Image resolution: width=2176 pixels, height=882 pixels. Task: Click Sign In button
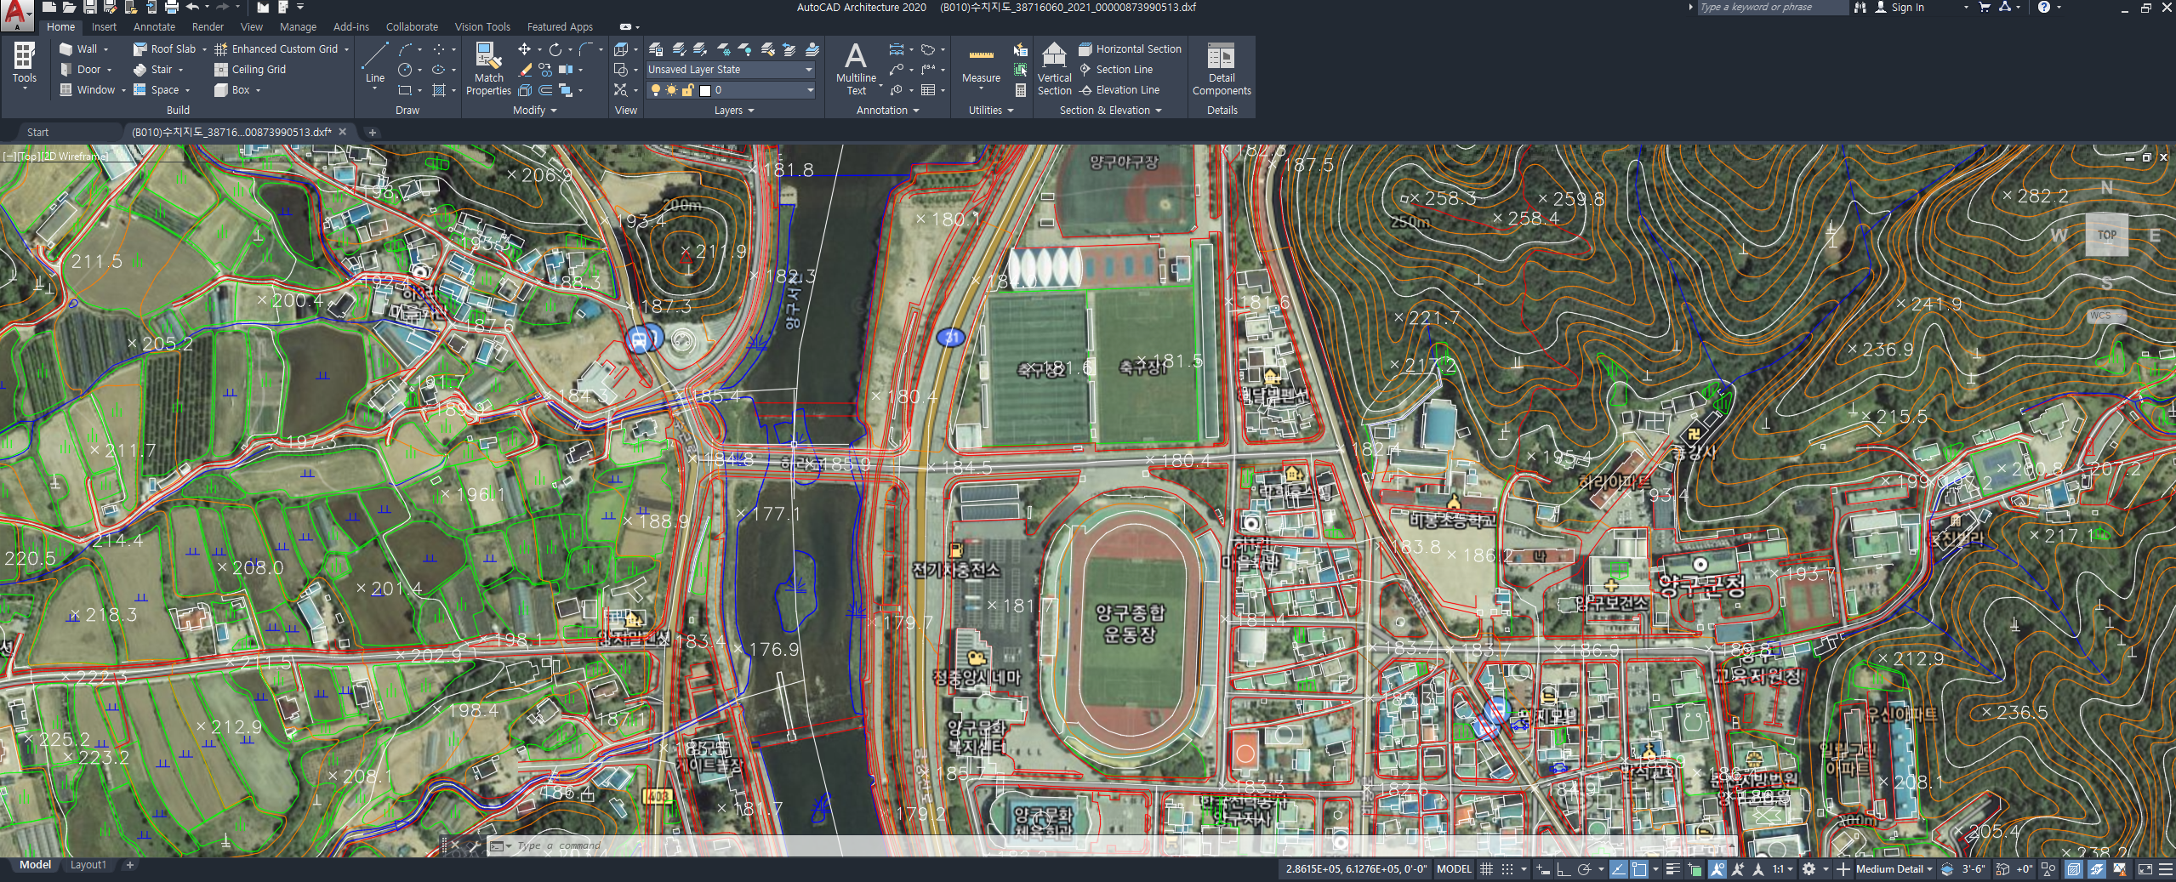[x=1899, y=7]
